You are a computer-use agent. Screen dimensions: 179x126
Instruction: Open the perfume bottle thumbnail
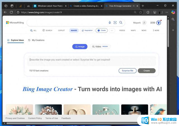click(135, 110)
